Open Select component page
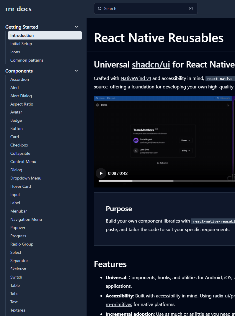 tap(16, 253)
